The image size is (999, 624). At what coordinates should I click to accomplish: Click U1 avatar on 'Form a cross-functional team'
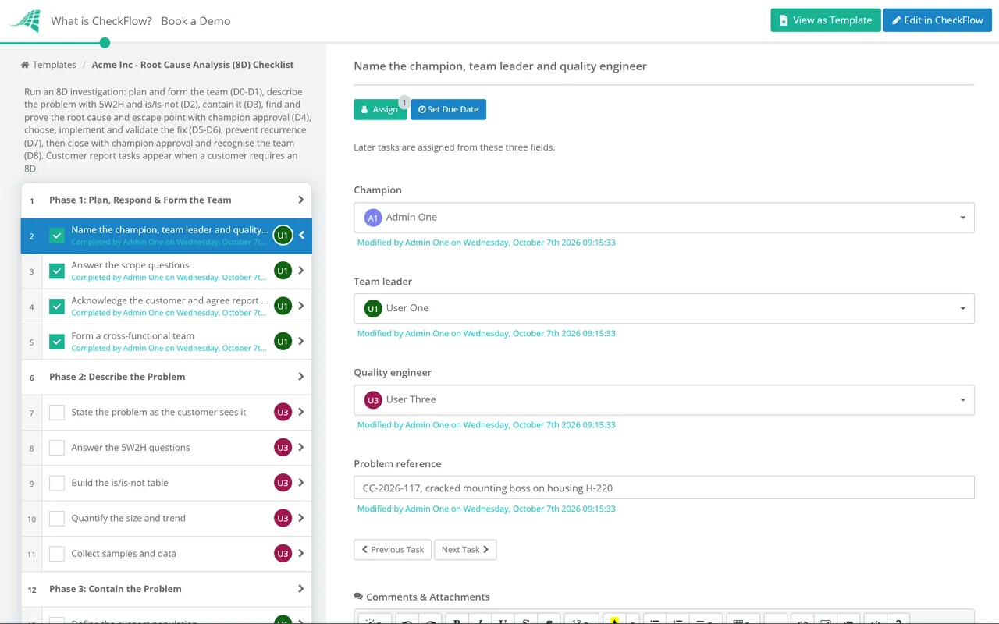click(283, 342)
